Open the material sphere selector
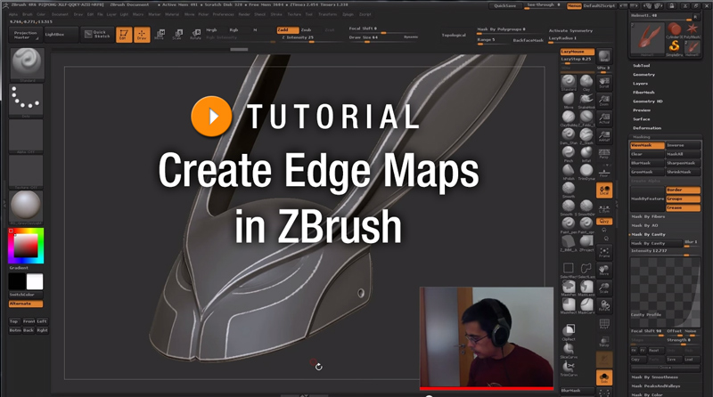The image size is (713, 397). (26, 207)
